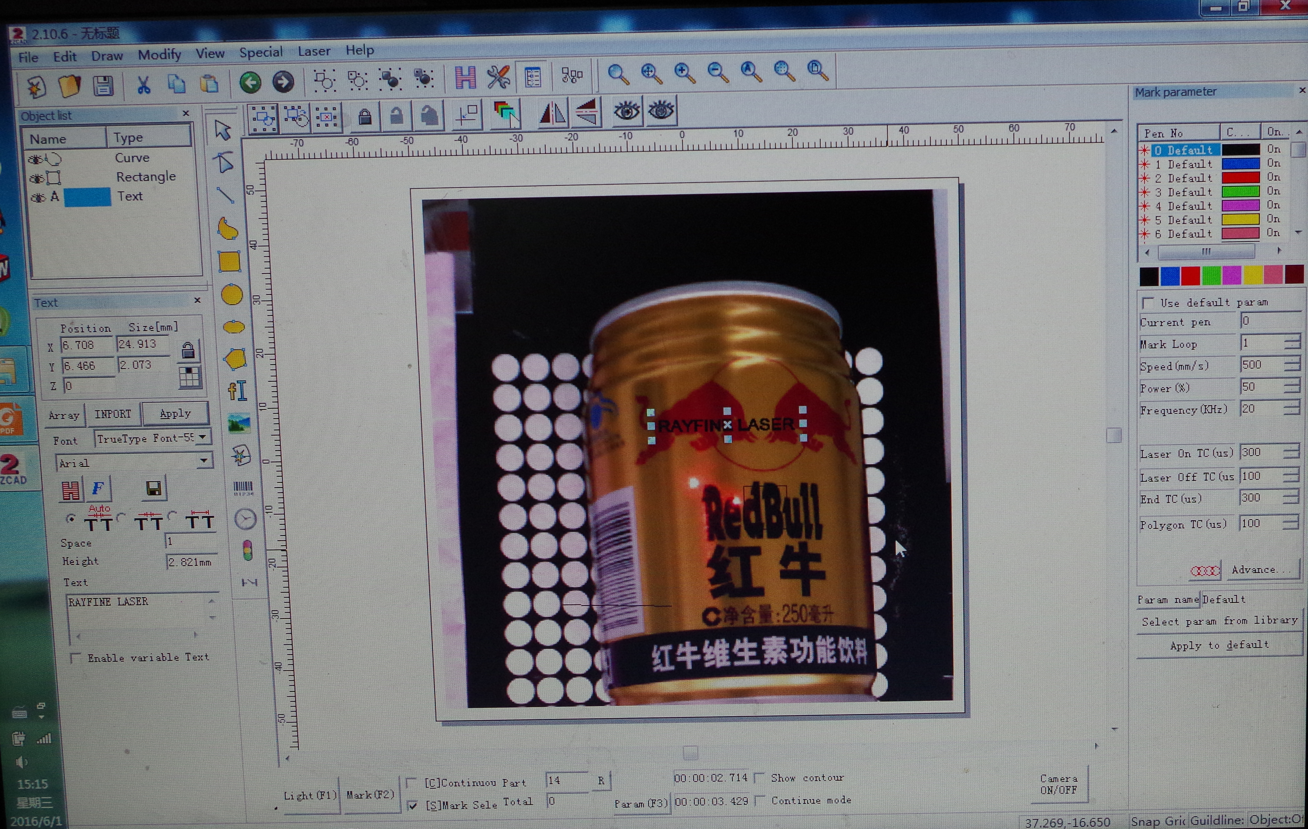Open the Modify menu
The image size is (1308, 829).
159,55
